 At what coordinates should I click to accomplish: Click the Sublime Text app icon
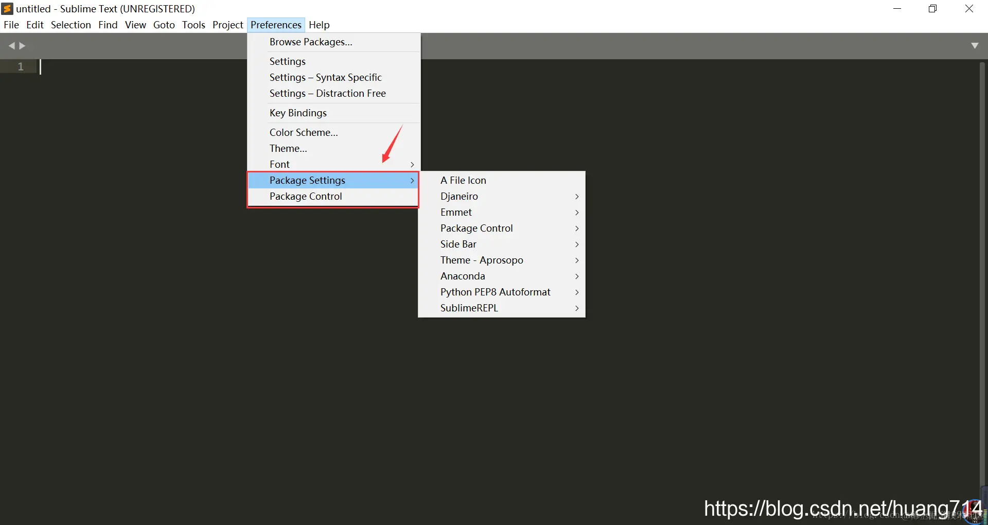click(7, 9)
